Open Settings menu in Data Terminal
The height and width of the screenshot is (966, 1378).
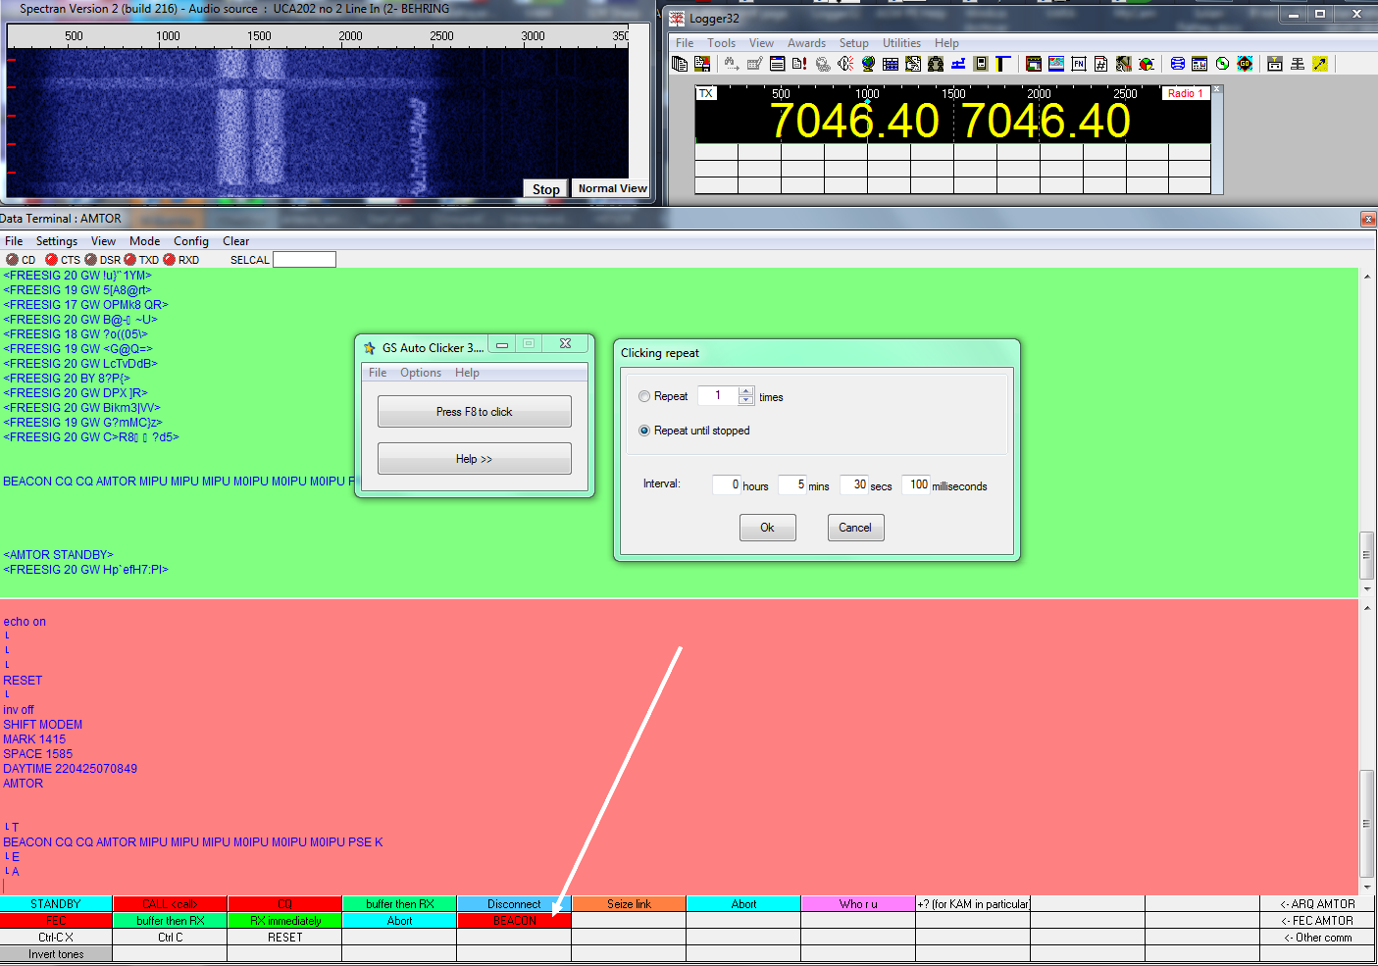(57, 241)
